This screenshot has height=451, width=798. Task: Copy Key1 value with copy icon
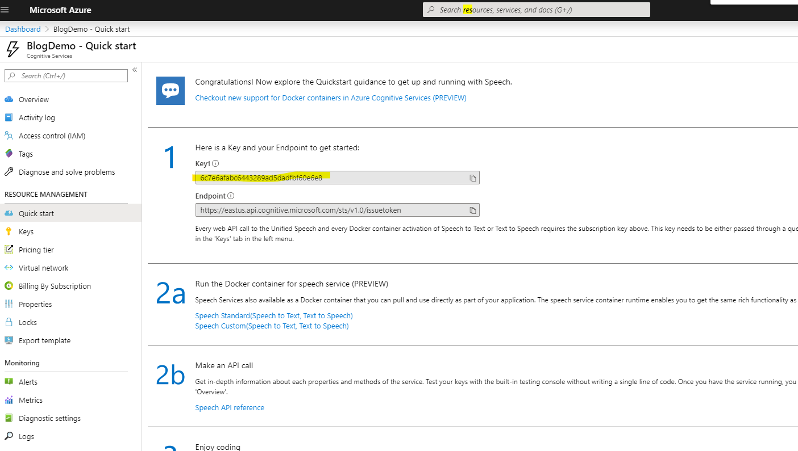472,178
